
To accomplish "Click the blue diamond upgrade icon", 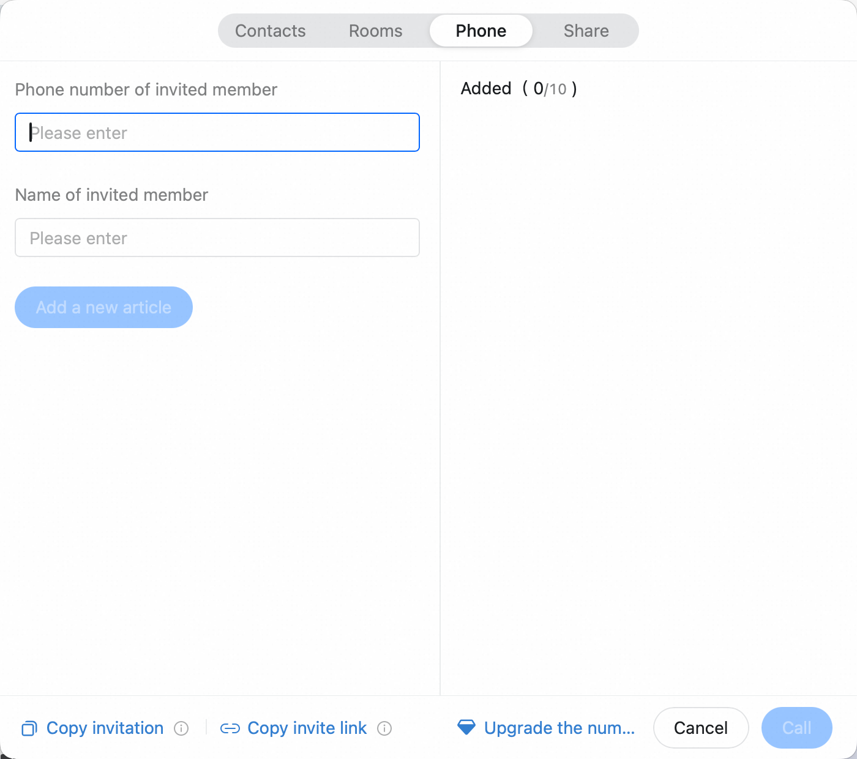I will point(466,727).
